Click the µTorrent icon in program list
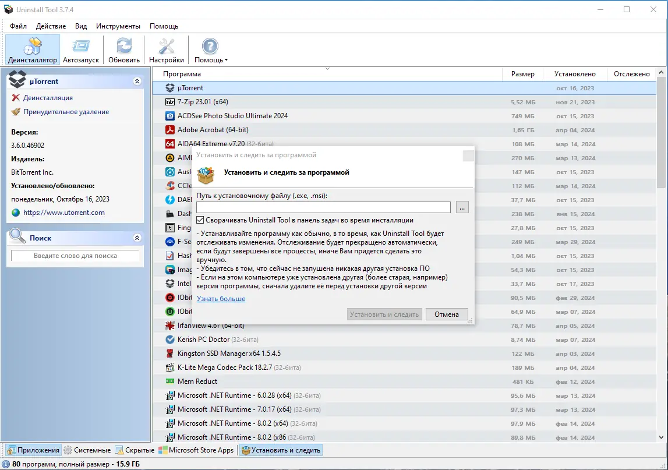This screenshot has width=668, height=470. click(170, 88)
